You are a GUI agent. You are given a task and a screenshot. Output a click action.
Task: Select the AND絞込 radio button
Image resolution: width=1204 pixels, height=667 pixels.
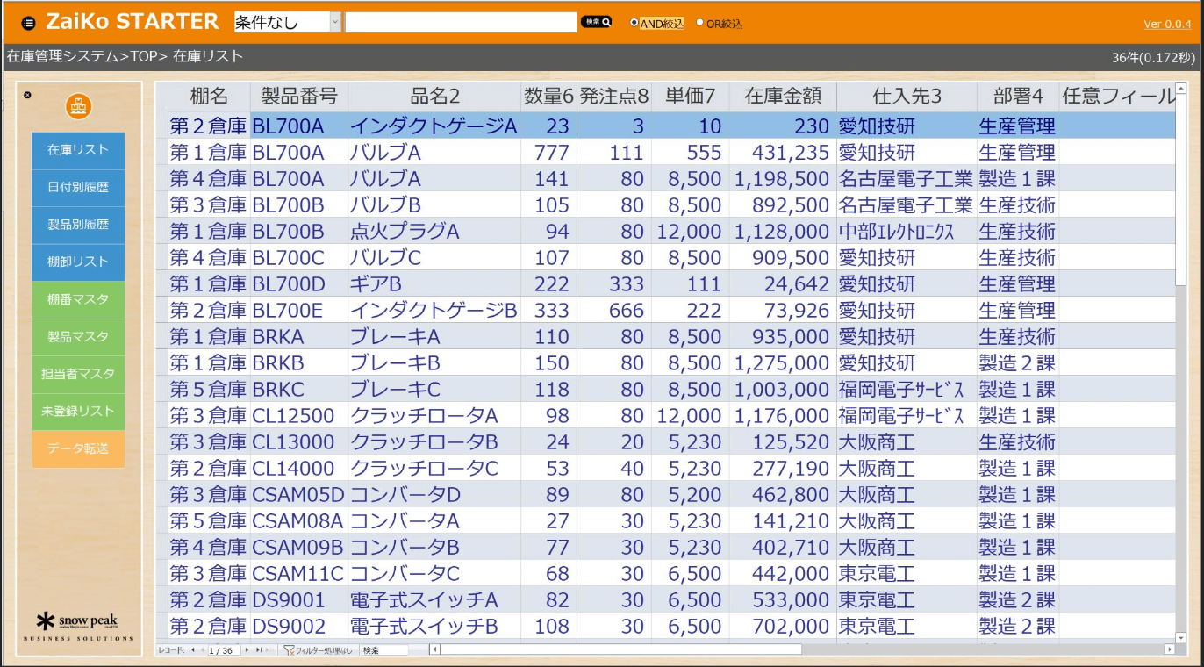pos(634,23)
